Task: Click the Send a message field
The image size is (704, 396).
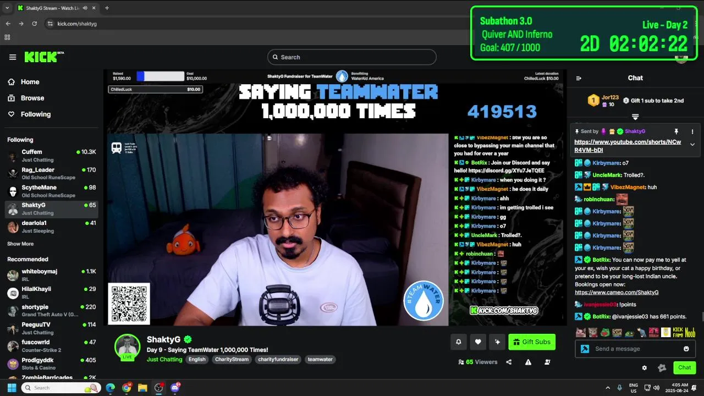Action: click(x=636, y=349)
